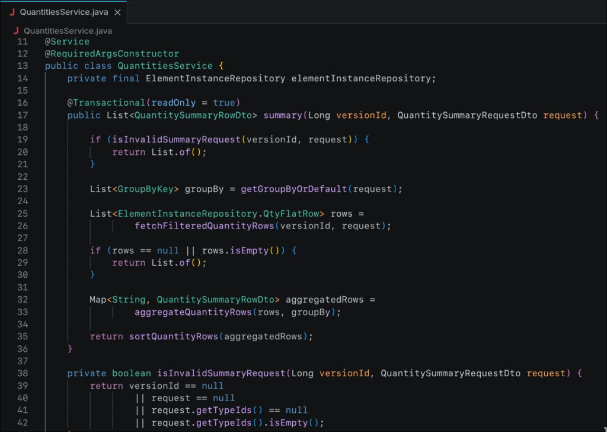Click return List.of() on line 20
The image size is (607, 432).
point(159,152)
